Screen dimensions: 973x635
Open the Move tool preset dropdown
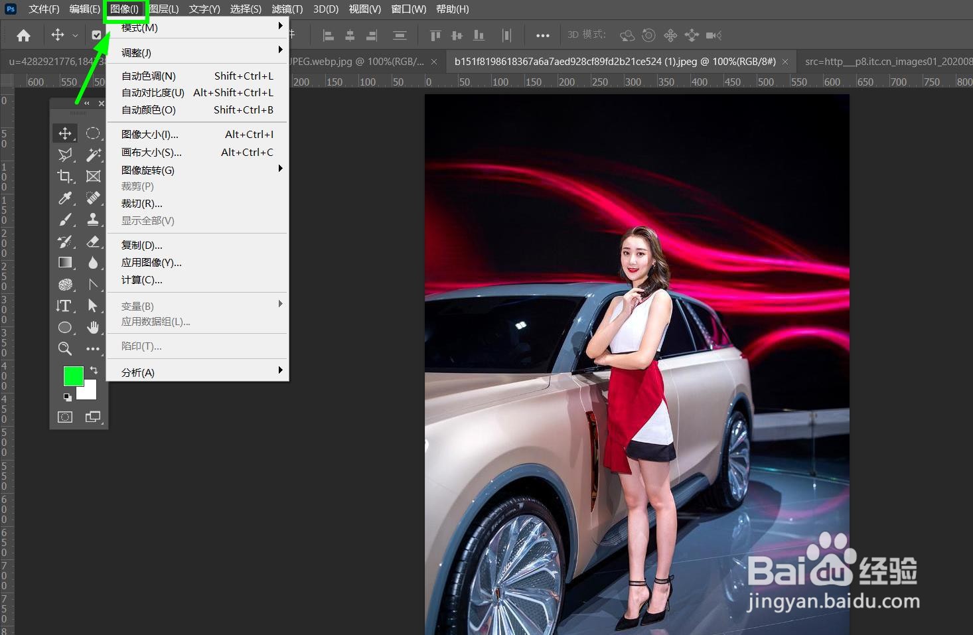pos(75,35)
